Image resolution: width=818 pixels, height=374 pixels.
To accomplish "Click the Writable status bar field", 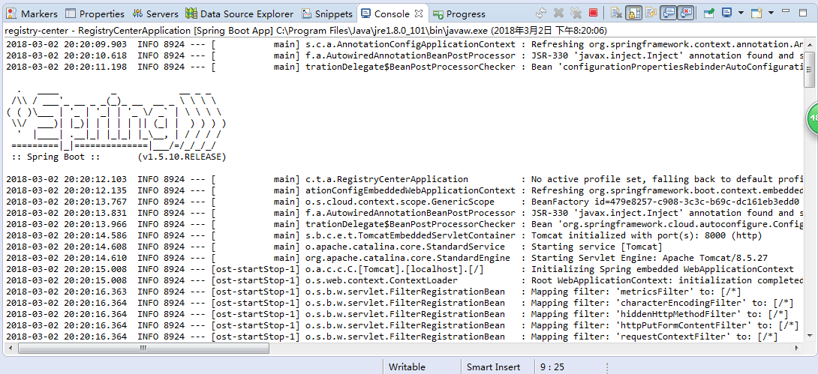I will 407,367.
